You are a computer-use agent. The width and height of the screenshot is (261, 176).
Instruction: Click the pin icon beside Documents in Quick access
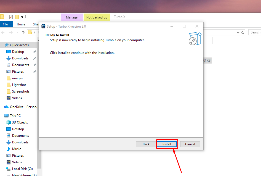coord(34,65)
